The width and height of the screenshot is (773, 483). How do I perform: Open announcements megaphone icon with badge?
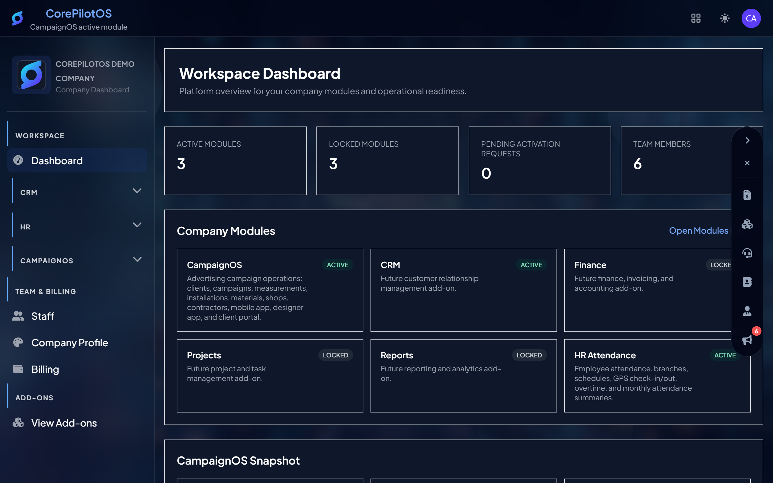click(x=747, y=340)
